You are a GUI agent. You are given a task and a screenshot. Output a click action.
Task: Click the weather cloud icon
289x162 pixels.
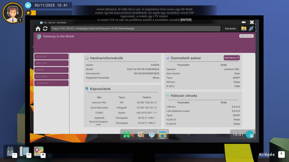pyautogui.click(x=28, y=5)
